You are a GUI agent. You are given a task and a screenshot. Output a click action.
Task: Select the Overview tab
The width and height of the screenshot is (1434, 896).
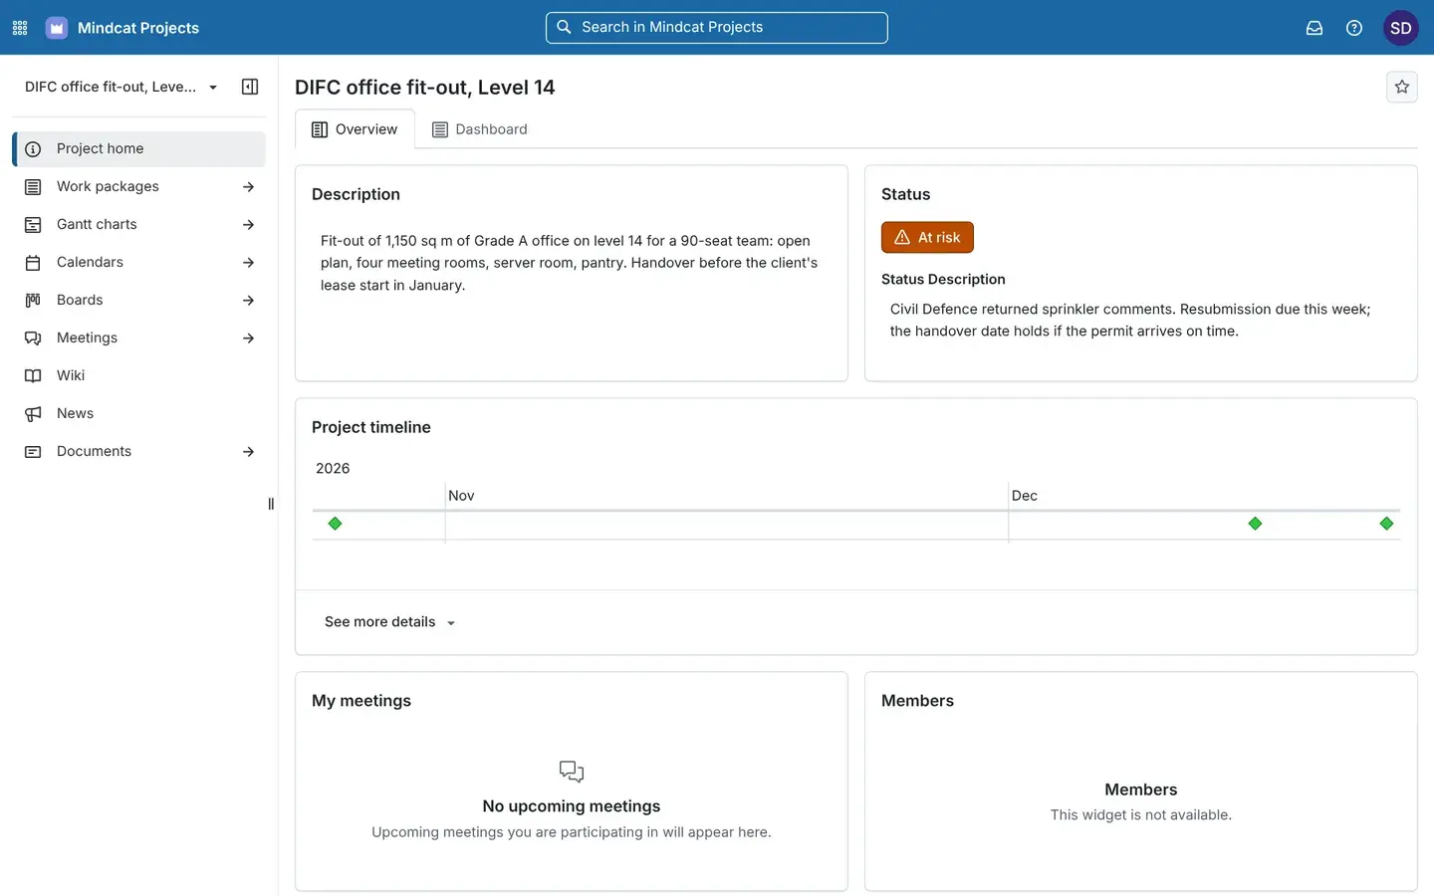(x=355, y=129)
